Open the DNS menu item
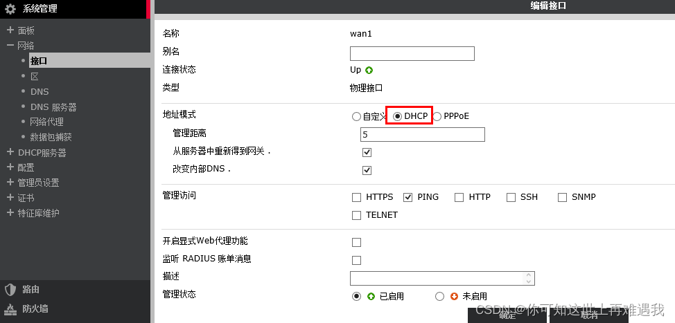The height and width of the screenshot is (323, 675). [40, 92]
